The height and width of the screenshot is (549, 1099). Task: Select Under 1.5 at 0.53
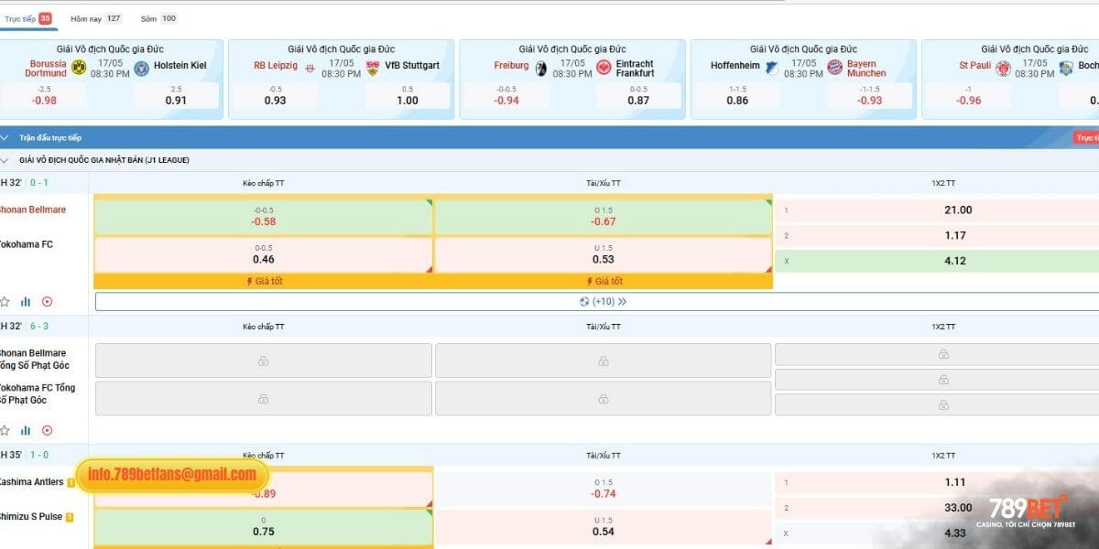click(x=604, y=254)
